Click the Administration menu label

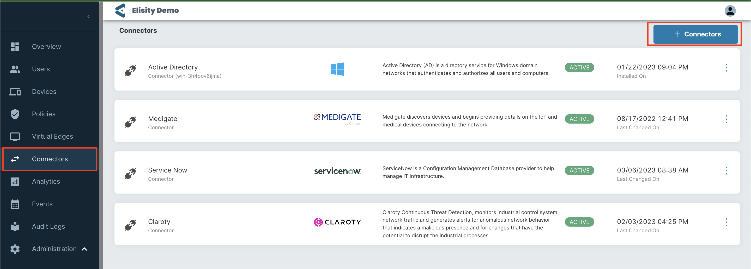click(54, 249)
